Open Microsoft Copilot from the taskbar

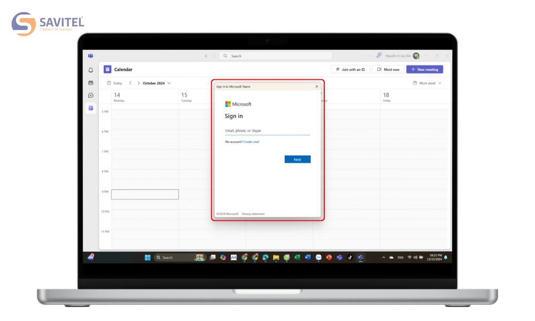(x=223, y=257)
